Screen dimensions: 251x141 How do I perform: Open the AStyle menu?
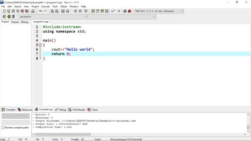(64, 6)
